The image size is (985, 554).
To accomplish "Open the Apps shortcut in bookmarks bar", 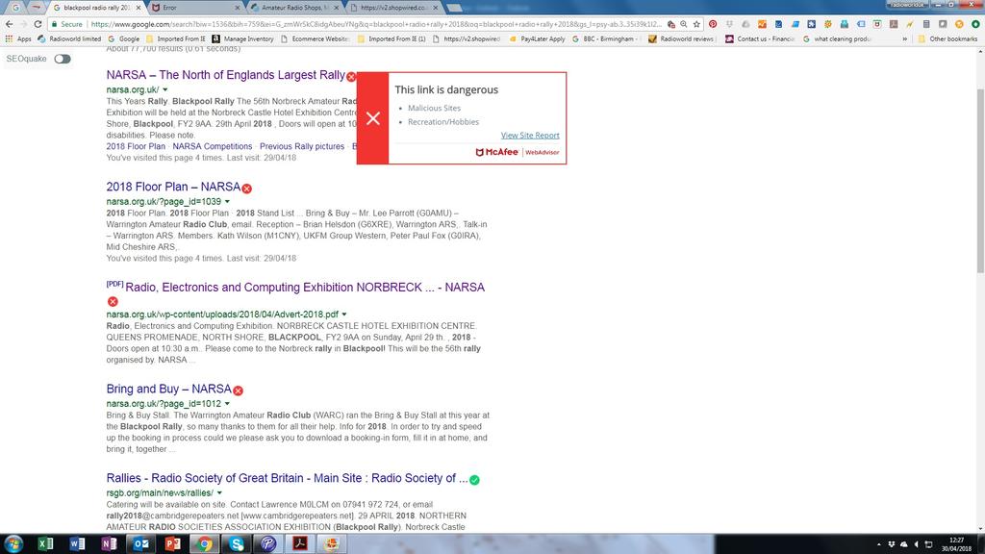I will point(18,38).
